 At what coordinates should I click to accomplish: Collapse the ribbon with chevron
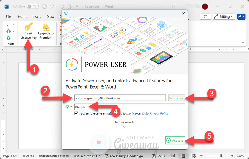pos(243,43)
